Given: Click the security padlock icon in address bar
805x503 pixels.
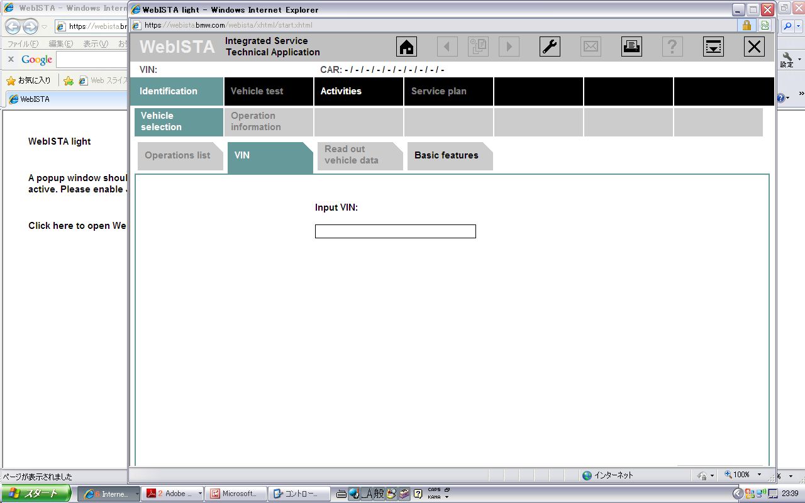Looking at the screenshot, I should [x=747, y=25].
